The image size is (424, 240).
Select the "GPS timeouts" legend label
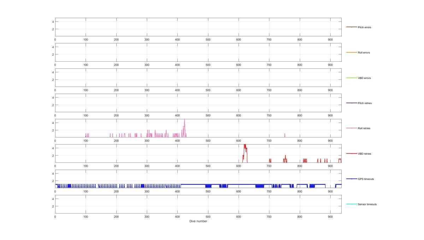tap(366, 179)
